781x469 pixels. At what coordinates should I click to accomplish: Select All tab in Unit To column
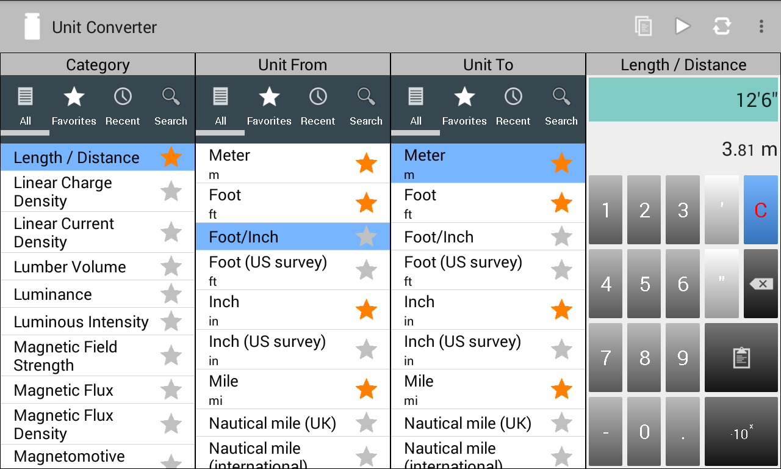pos(416,106)
